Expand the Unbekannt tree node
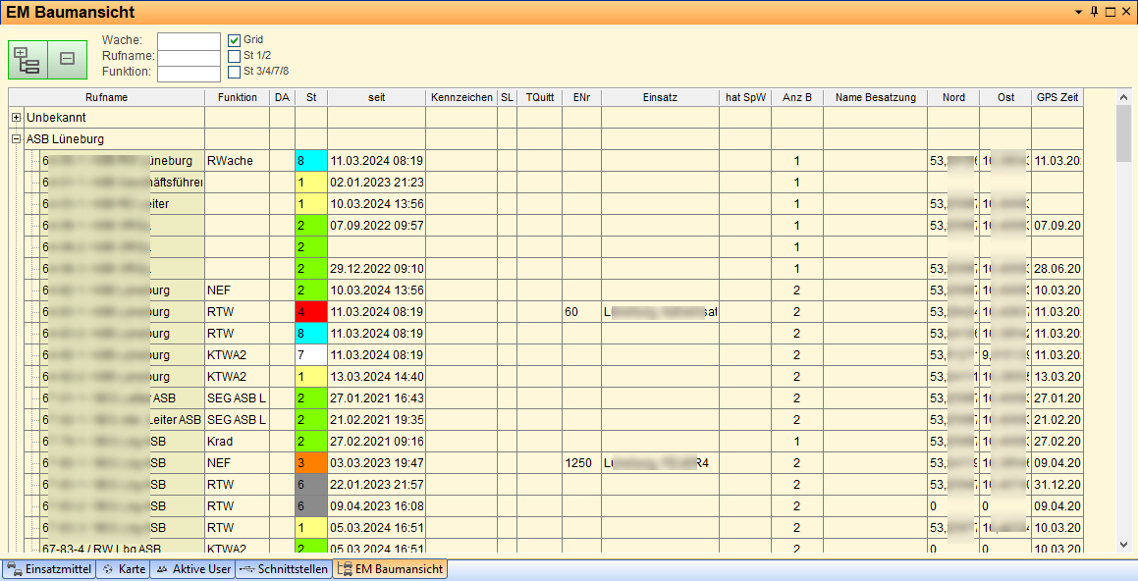The height and width of the screenshot is (581, 1138). pos(16,118)
